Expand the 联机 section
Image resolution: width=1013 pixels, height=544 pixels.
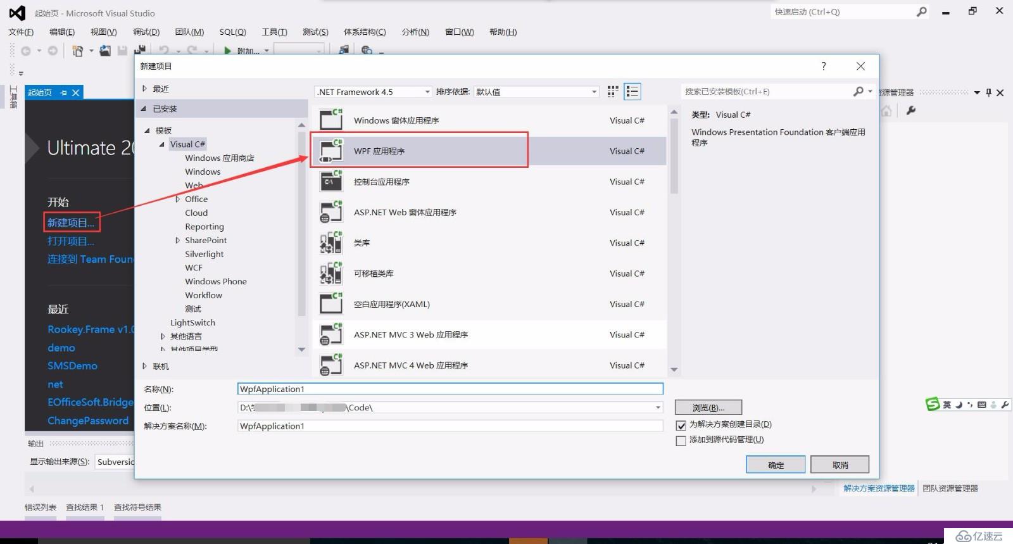tap(145, 366)
